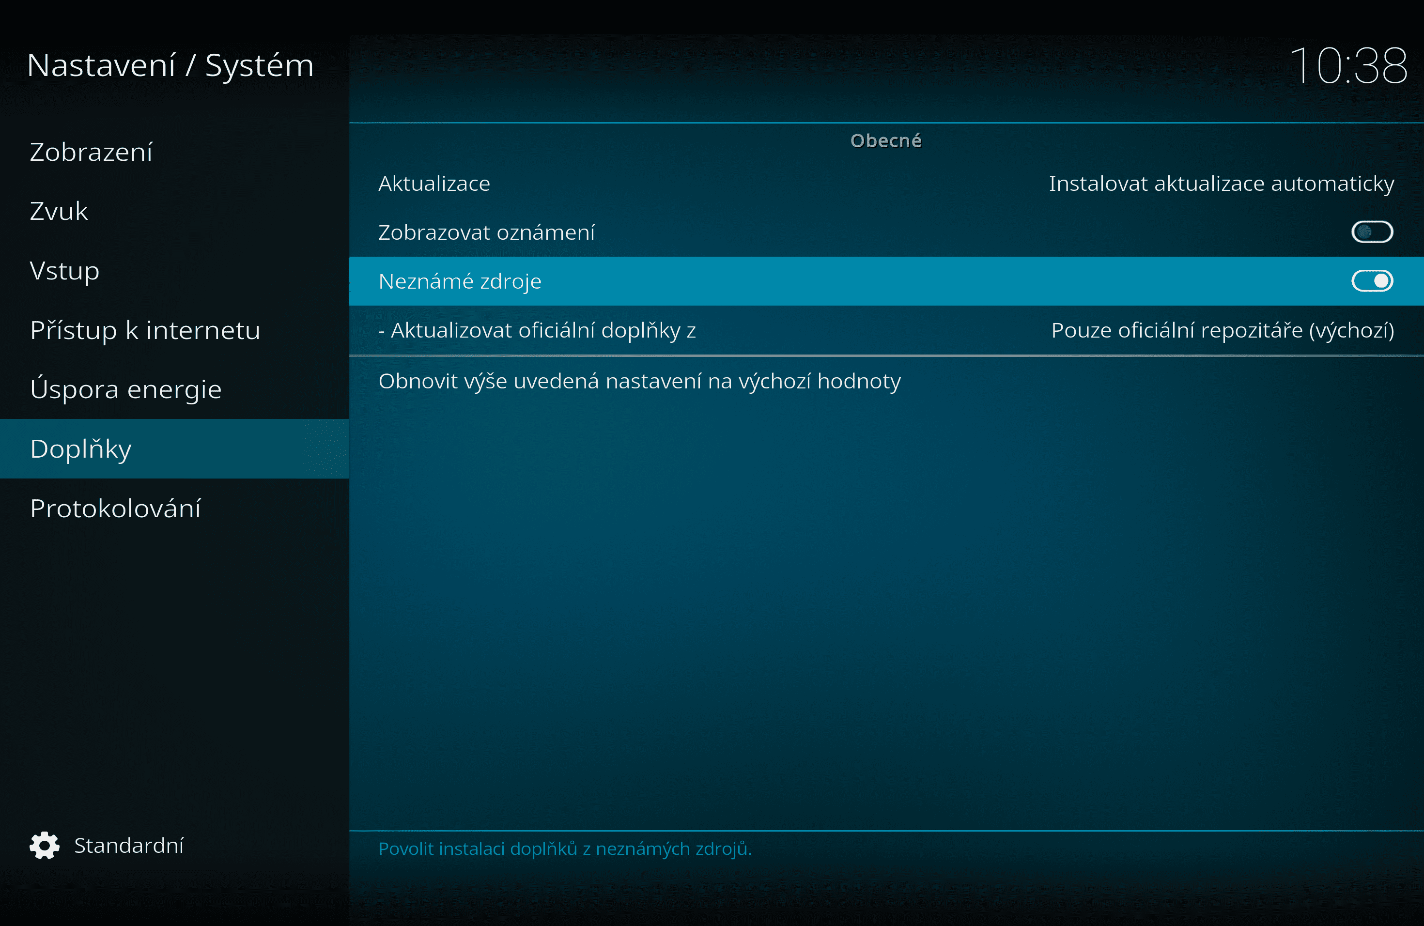Click the '- Aktualizovat oficiální doplňky z' label
1424x926 pixels.
(537, 330)
